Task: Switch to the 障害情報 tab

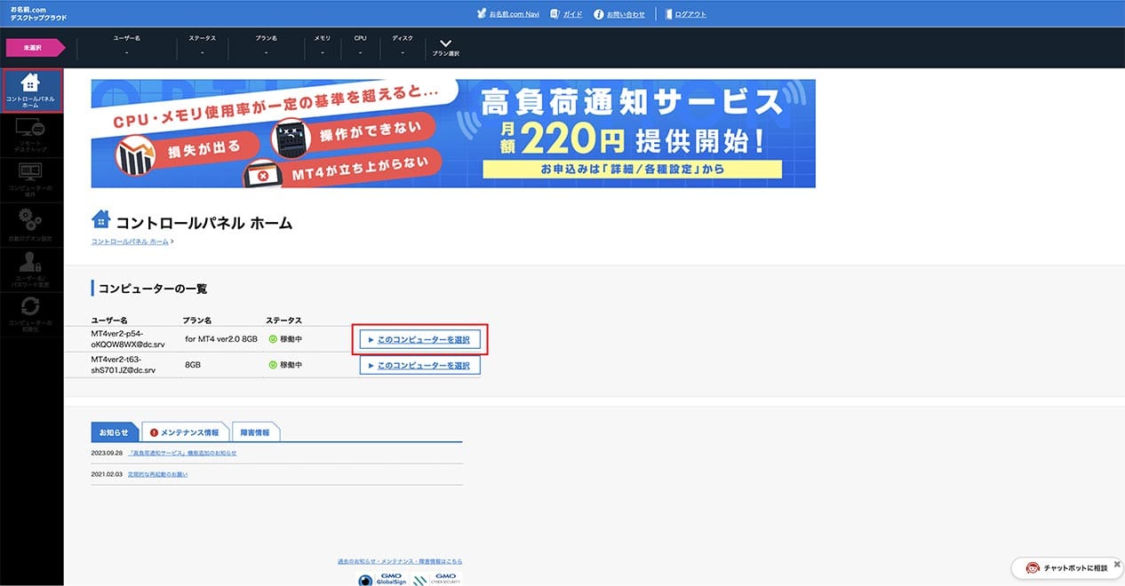Action: coord(255,432)
